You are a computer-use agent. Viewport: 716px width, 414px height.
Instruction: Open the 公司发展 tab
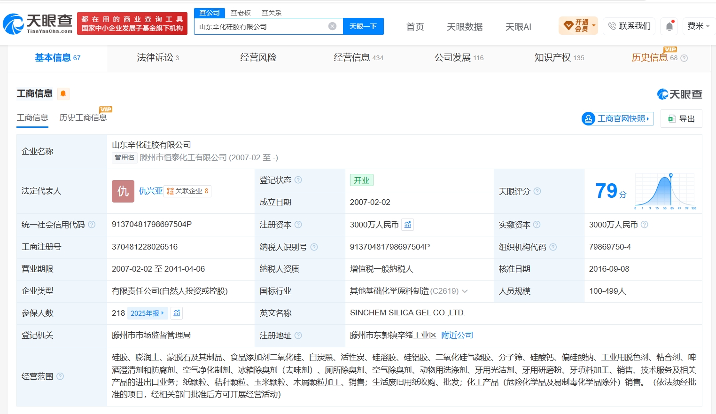(459, 58)
